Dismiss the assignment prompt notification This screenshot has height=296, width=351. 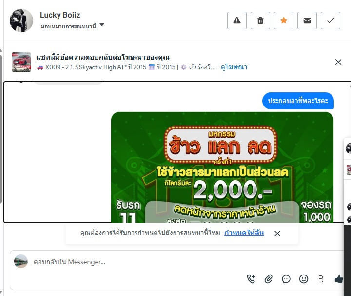277,233
